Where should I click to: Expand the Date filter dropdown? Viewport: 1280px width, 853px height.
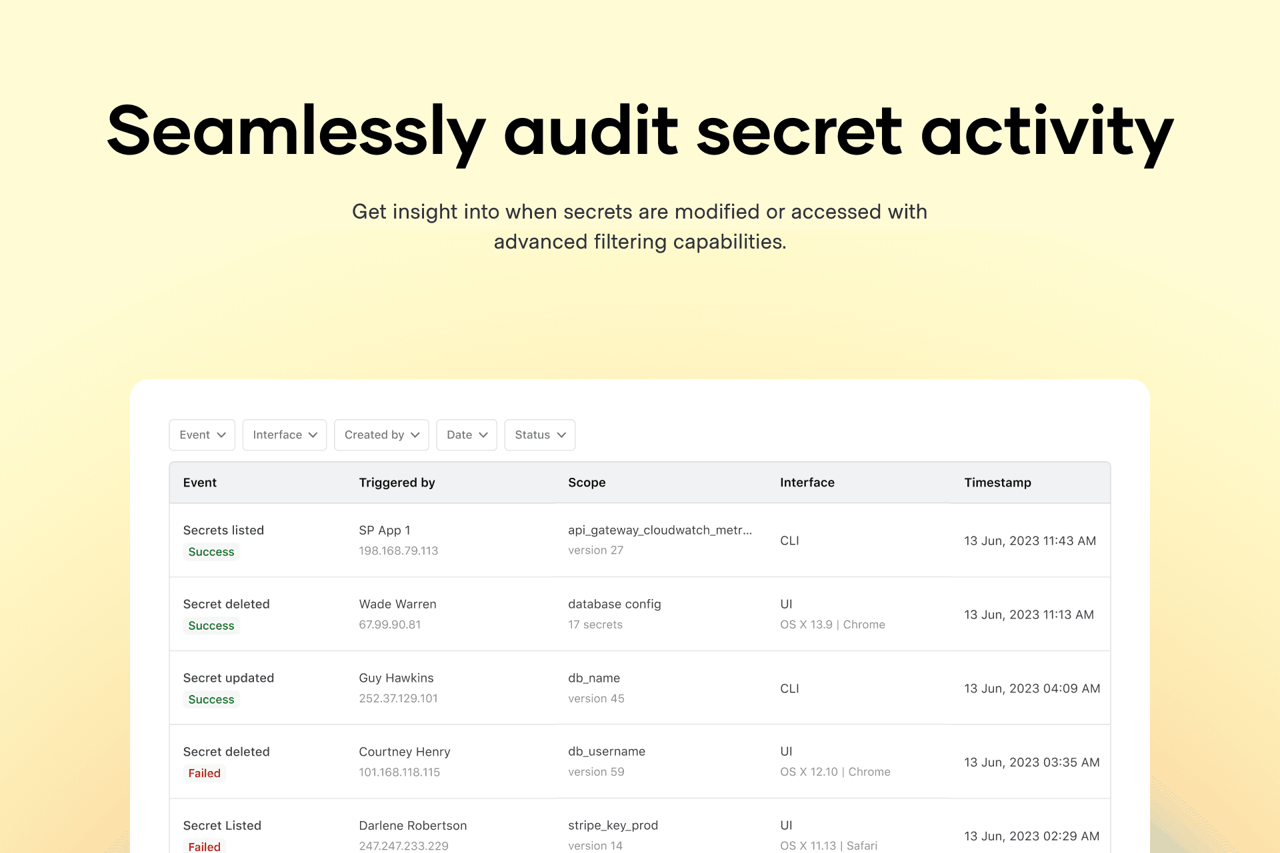[x=467, y=434]
